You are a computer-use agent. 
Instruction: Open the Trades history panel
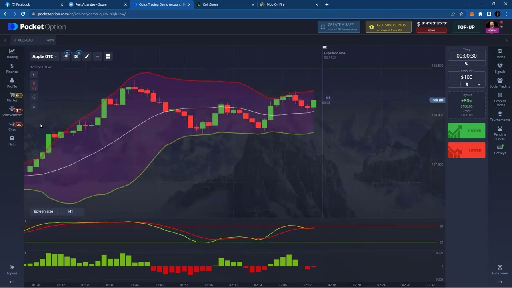point(500,54)
